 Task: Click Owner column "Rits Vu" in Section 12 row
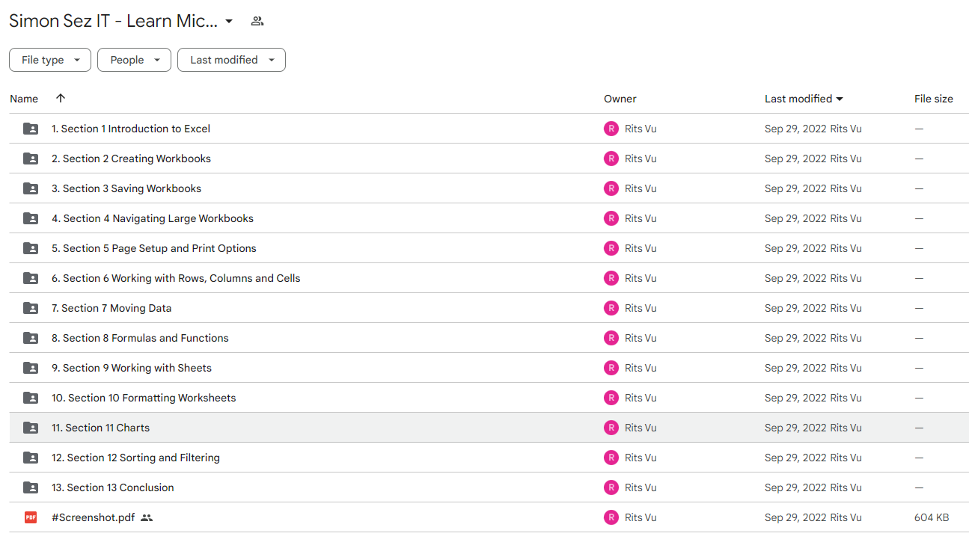click(x=641, y=458)
